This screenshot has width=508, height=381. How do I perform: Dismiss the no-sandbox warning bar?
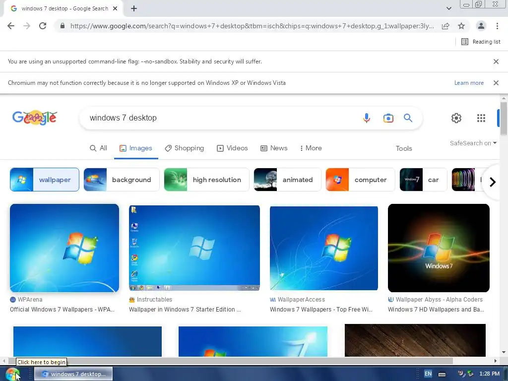496,62
